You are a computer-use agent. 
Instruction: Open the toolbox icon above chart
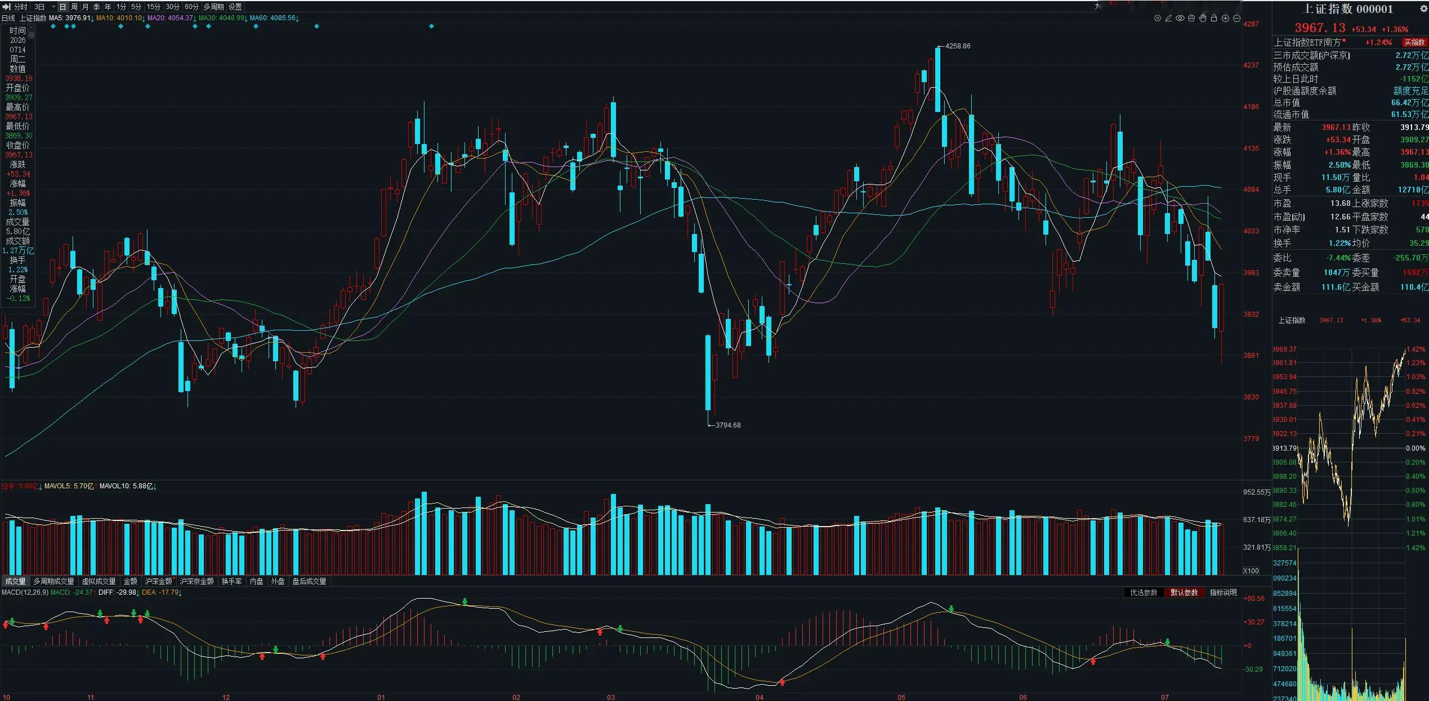click(x=1191, y=18)
